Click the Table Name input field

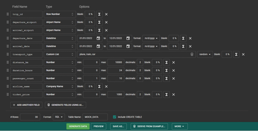[95, 117]
